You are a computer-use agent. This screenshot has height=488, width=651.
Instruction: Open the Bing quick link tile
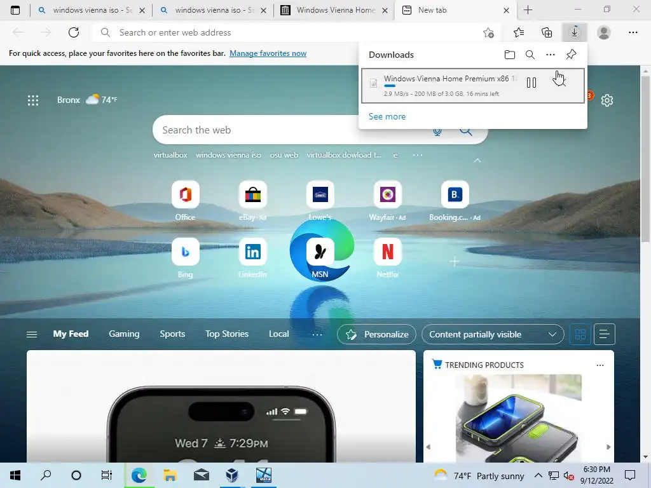pyautogui.click(x=185, y=252)
